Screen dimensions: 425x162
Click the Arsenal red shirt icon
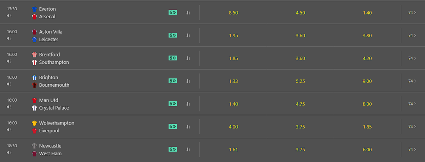pos(34,17)
